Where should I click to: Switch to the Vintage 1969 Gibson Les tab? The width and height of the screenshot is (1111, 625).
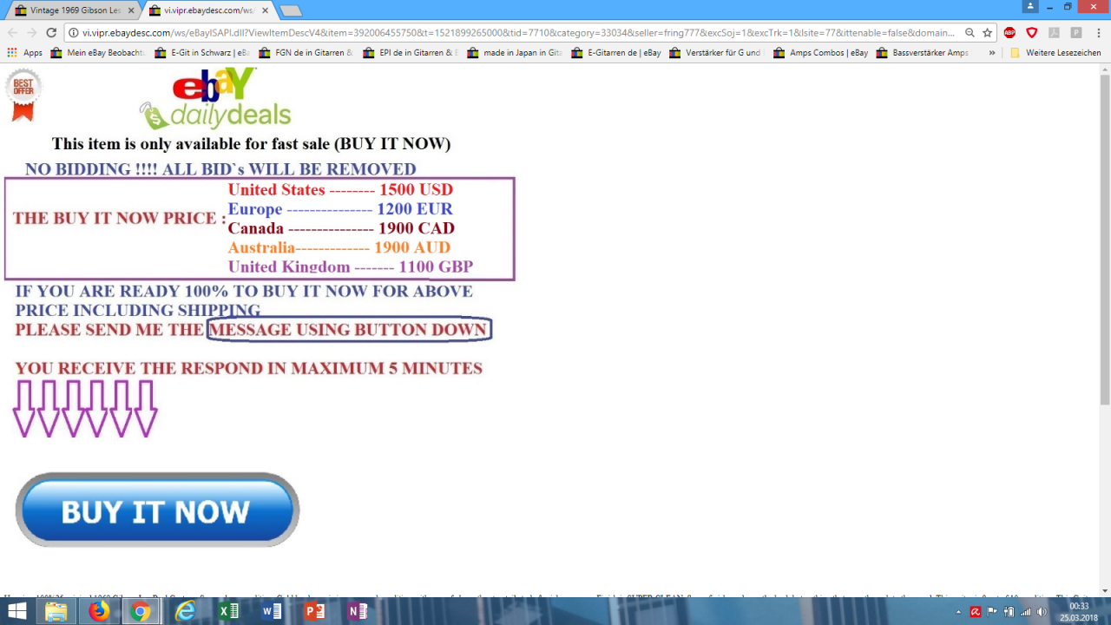point(74,10)
